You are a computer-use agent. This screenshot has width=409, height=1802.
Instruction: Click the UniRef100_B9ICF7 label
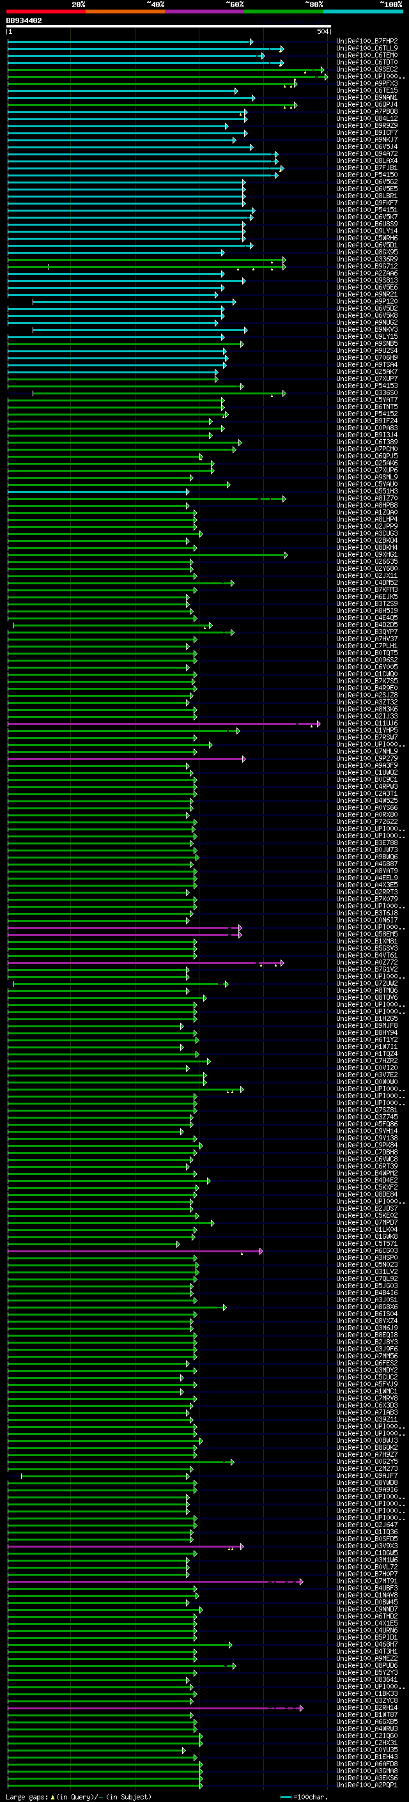366,133
